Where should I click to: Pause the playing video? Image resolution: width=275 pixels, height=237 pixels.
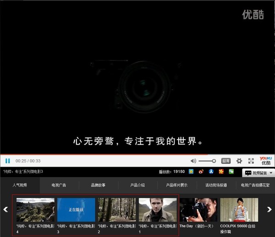click(x=8, y=161)
